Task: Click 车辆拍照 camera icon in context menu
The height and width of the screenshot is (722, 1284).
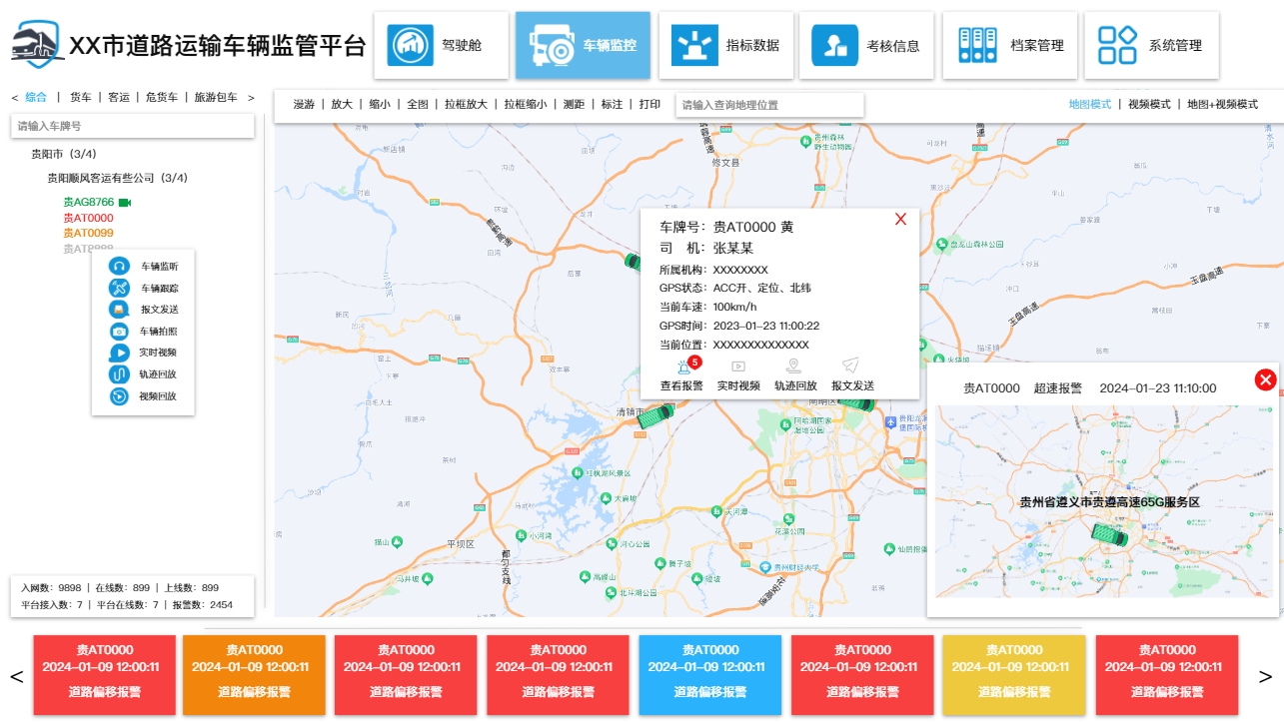Action: 119,332
